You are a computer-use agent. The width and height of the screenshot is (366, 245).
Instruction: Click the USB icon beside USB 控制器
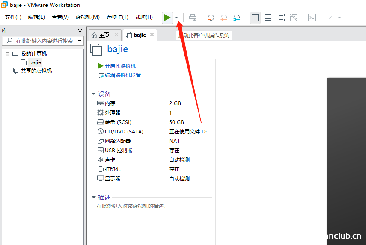click(100, 150)
